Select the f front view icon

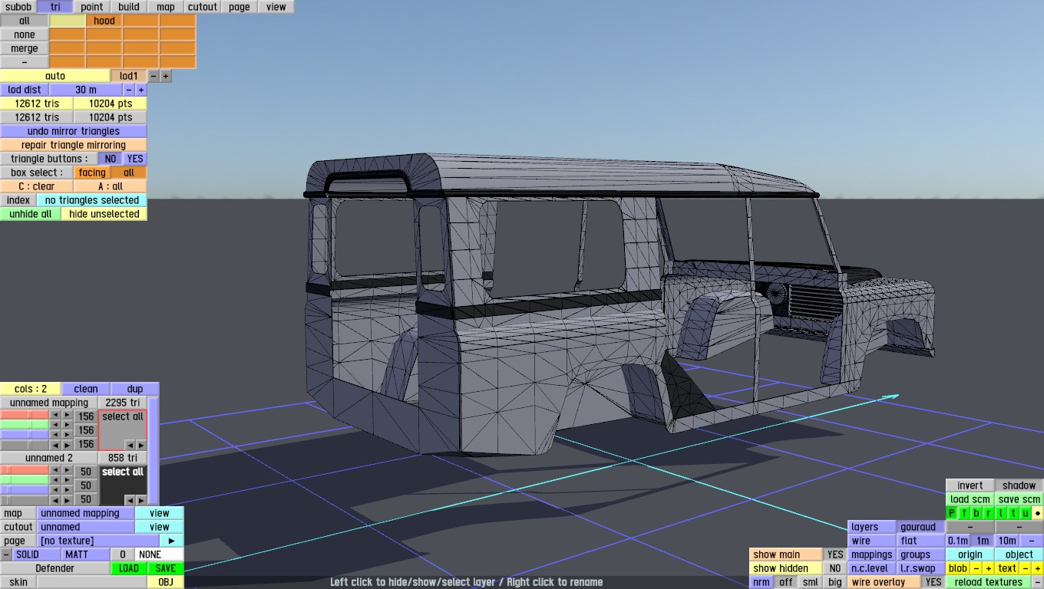(964, 513)
